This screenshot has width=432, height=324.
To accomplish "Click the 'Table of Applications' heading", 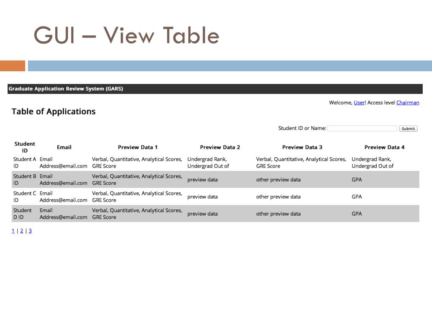I will click(54, 111).
